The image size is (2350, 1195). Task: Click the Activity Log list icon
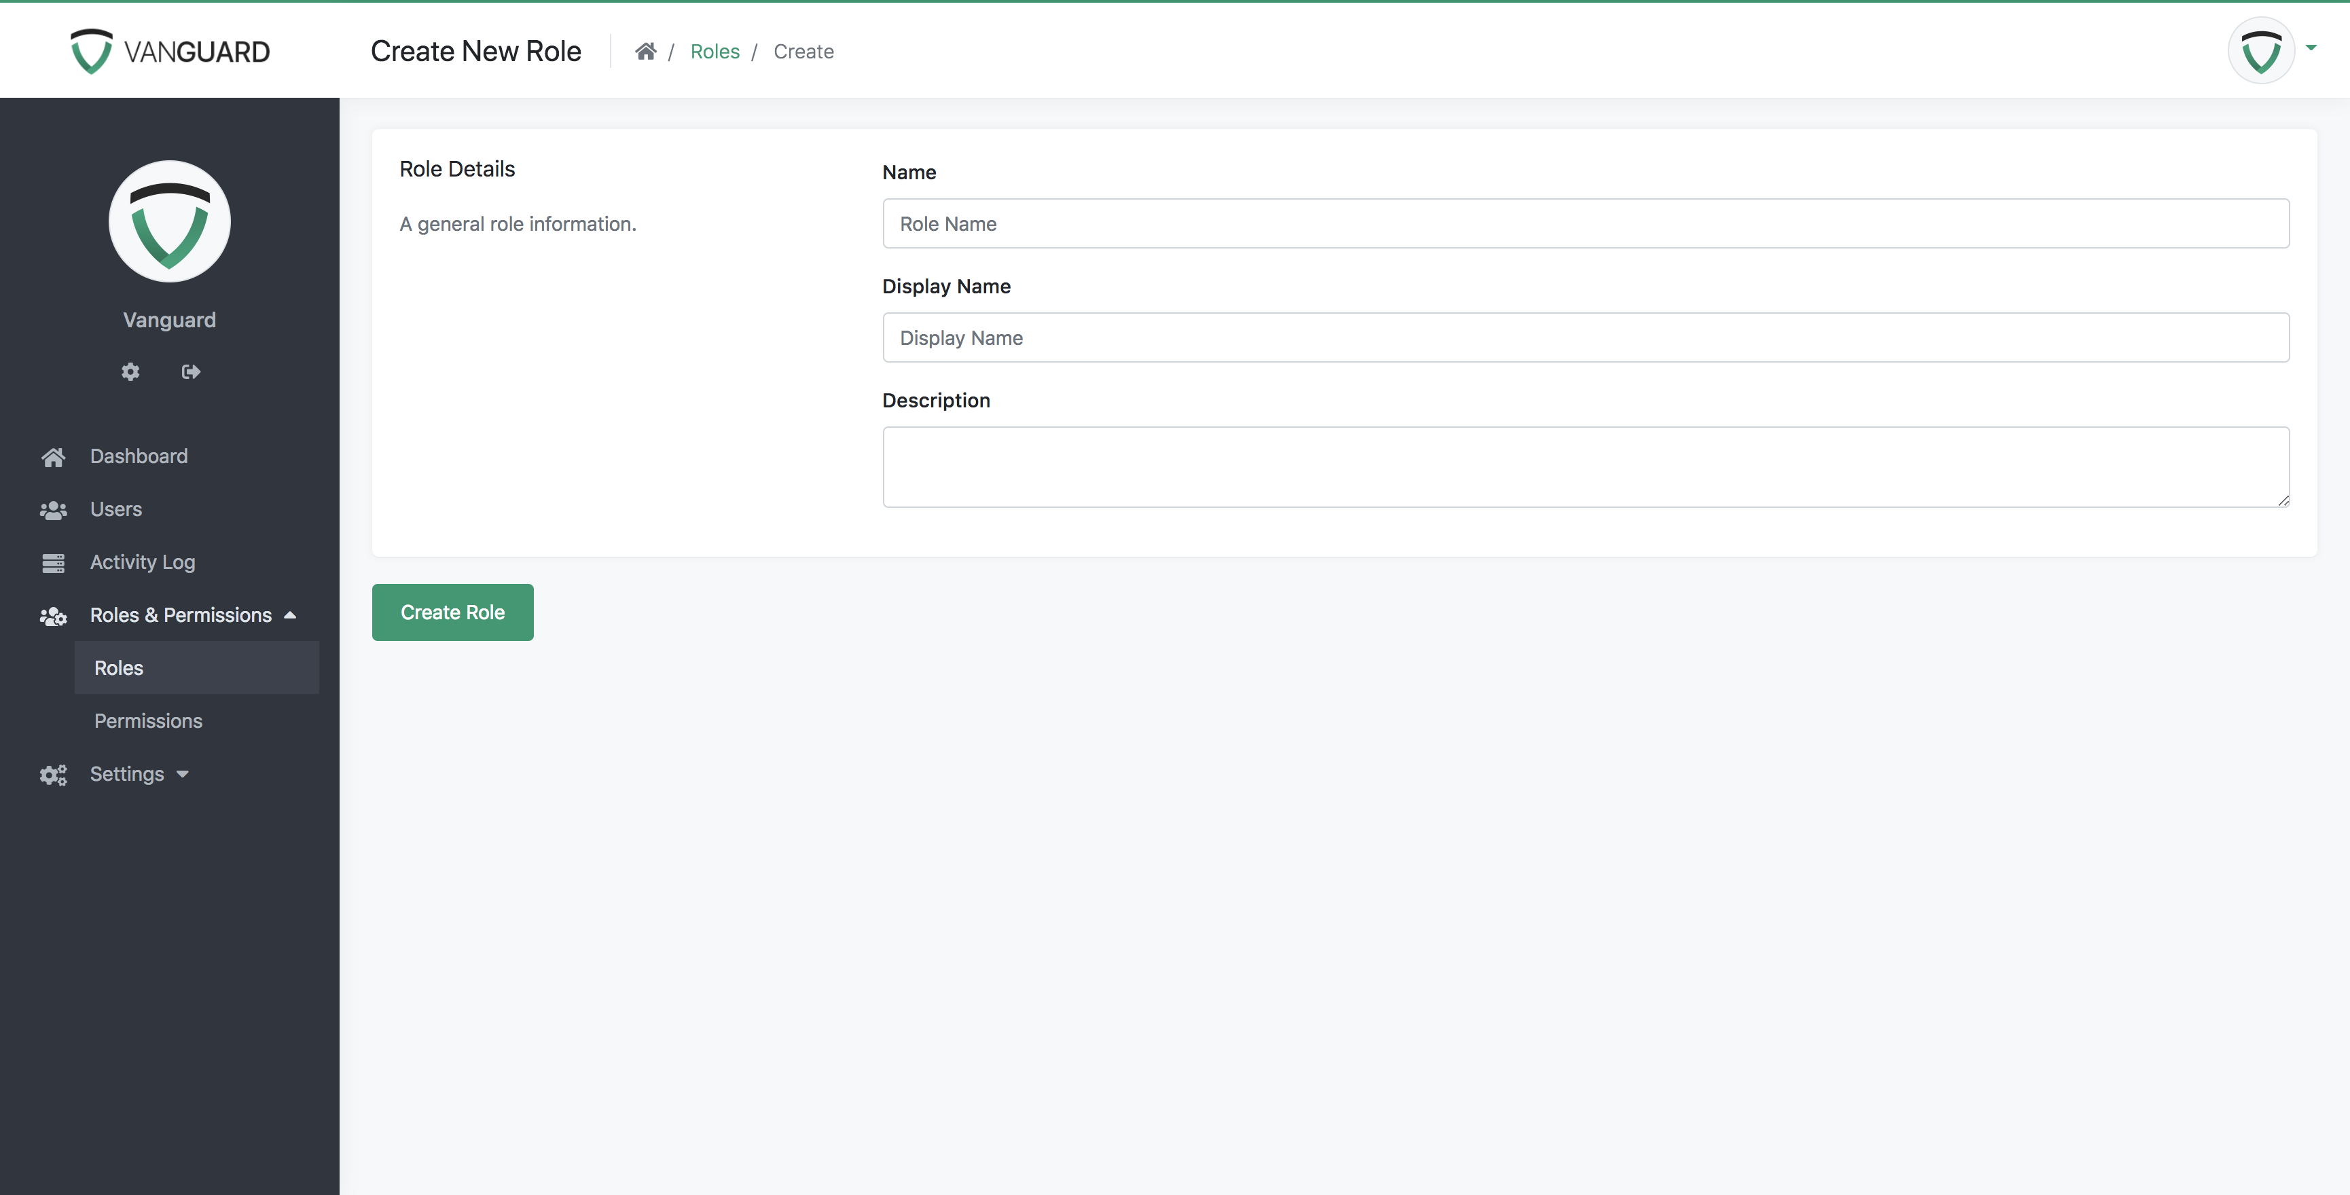(x=52, y=561)
